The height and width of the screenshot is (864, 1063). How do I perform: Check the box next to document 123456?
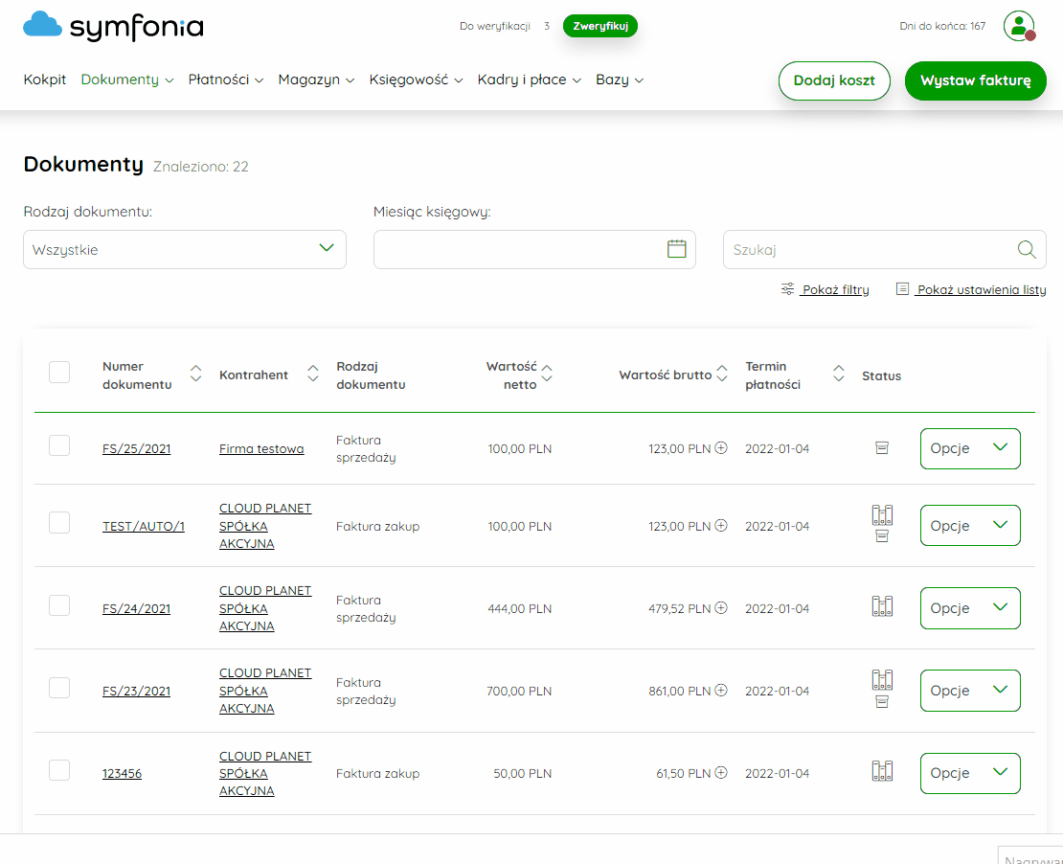coord(59,770)
